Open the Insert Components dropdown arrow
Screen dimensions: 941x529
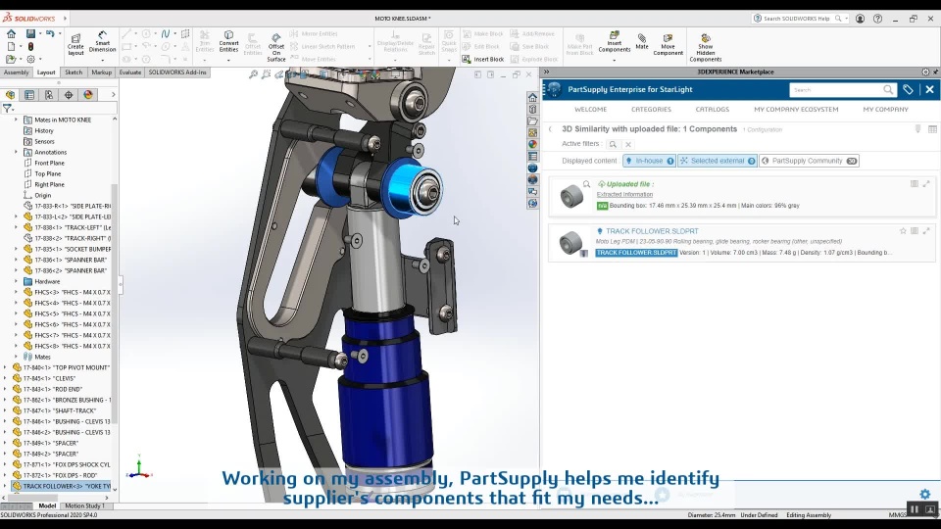click(x=614, y=60)
